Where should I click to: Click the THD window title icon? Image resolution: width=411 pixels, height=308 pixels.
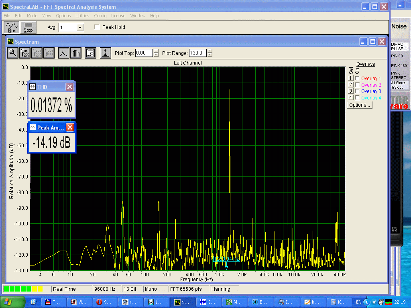point(33,87)
